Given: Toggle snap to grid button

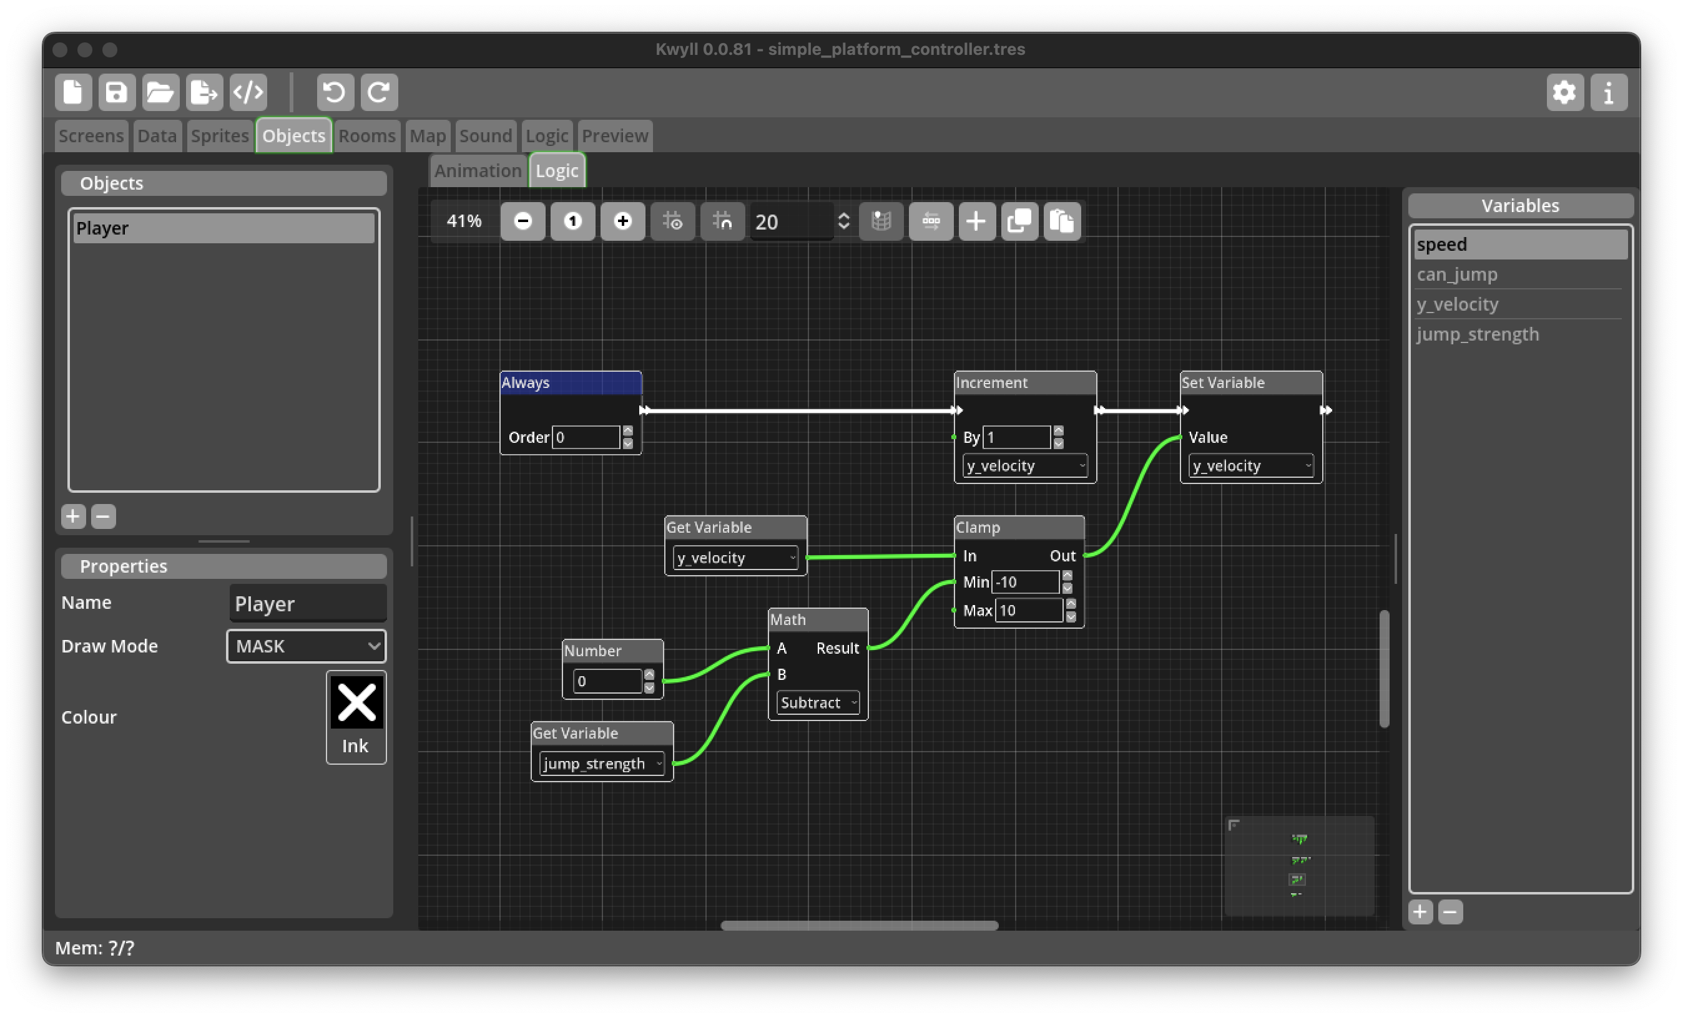Looking at the screenshot, I should coord(722,221).
